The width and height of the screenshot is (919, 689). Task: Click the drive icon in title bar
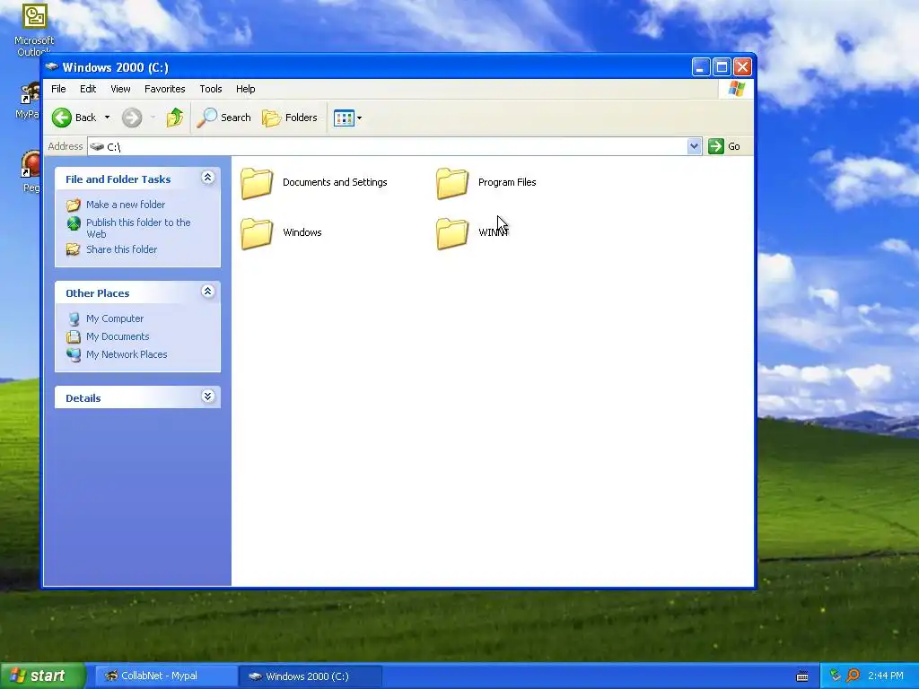tap(51, 66)
